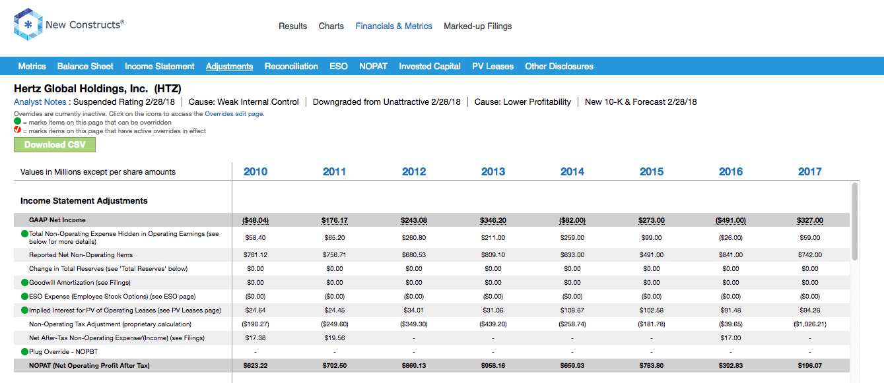Image resolution: width=884 pixels, height=383 pixels.
Task: Click the Non-Operating Tax Adjustment row label
Action: click(110, 324)
